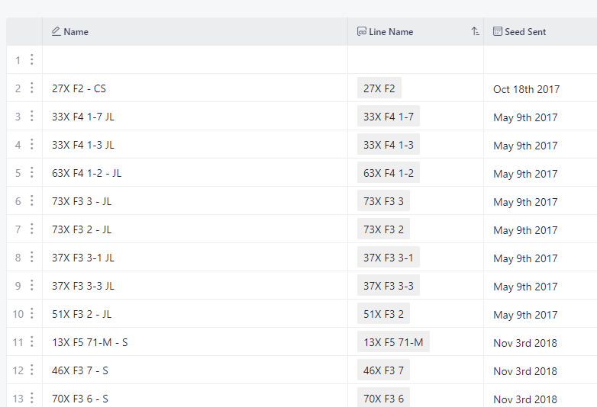Click the empty Line Name cell in row 1

tap(415, 59)
